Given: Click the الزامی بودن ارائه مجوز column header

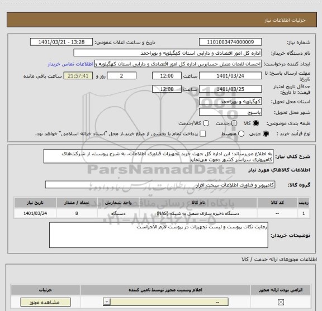Looking at the screenshot, I should [x=281, y=290].
